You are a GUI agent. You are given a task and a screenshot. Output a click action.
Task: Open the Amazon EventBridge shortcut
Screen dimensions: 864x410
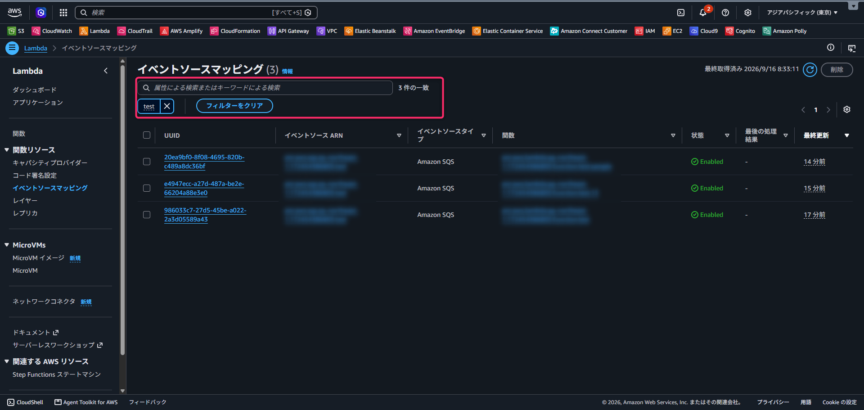coord(434,31)
